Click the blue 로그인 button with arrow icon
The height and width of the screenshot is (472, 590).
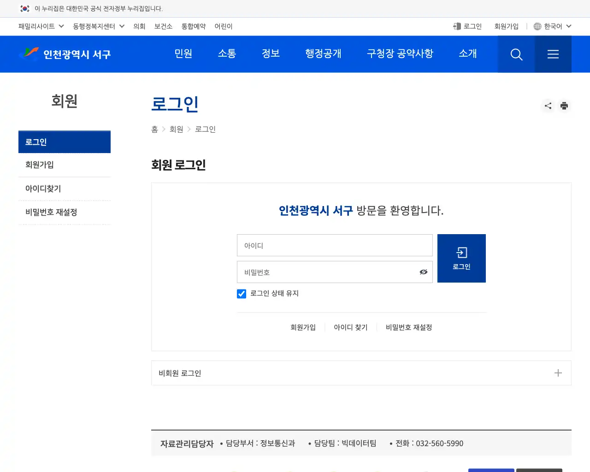461,258
